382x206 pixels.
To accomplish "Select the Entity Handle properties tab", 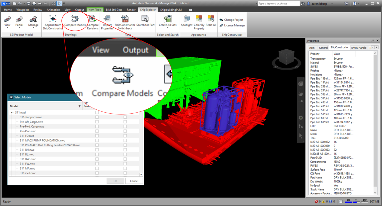I will 359,48.
